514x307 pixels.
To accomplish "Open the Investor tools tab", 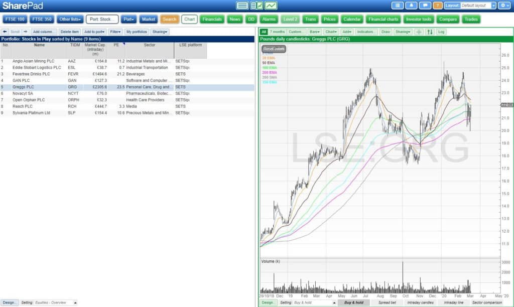I will 419,20.
